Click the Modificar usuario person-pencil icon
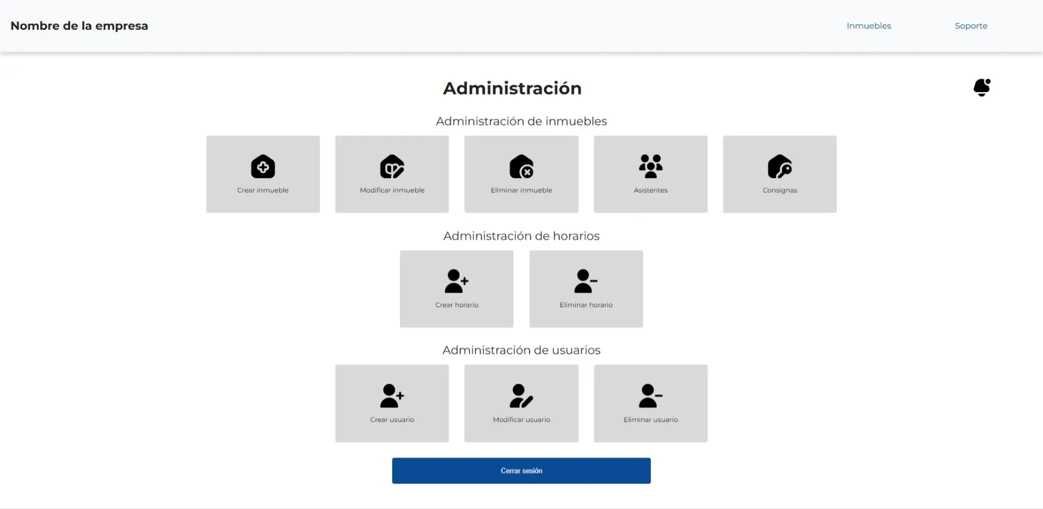1043x509 pixels. [x=521, y=396]
